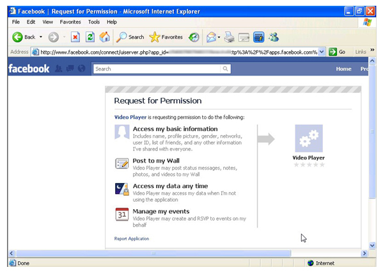Click the 'Access my data any time' title
This screenshot has height=272, width=383.
coord(170,186)
